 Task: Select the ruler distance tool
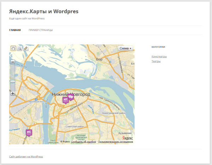[26, 49]
